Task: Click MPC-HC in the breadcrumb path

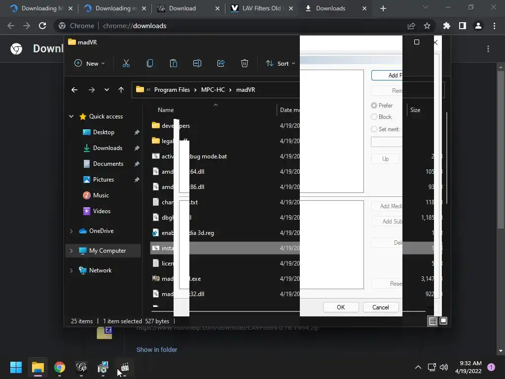Action: click(x=213, y=90)
